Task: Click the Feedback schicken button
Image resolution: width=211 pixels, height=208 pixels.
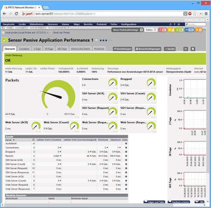Action: [179, 202]
